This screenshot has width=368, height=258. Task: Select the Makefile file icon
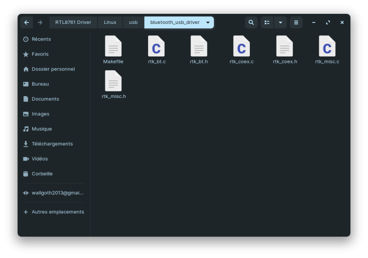pos(113,46)
